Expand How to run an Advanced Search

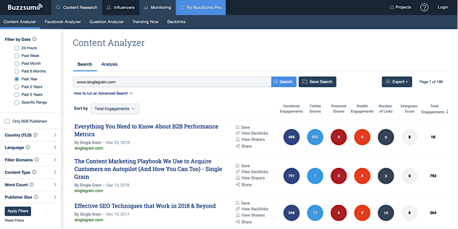[103, 93]
